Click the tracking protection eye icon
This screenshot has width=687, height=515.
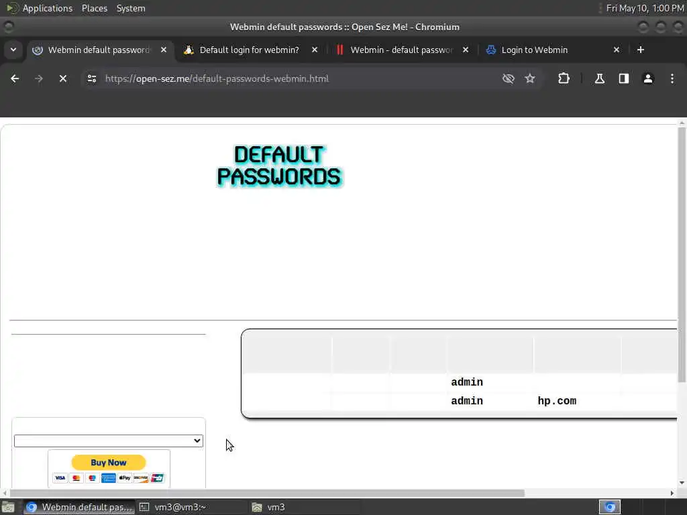coord(509,78)
